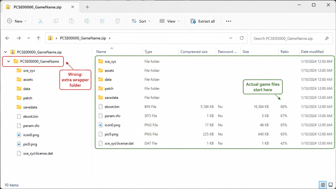
Task: Switch to Large icons view in status bar
Action: (331, 185)
